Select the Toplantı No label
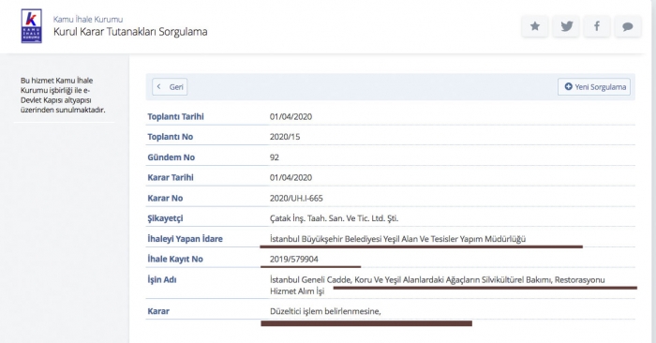Viewport: 656px width, 343px height. tap(170, 137)
